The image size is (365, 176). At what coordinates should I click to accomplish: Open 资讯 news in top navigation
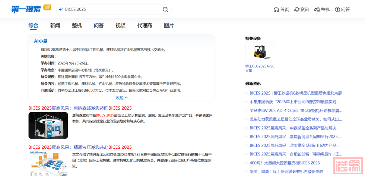pyautogui.click(x=301, y=9)
